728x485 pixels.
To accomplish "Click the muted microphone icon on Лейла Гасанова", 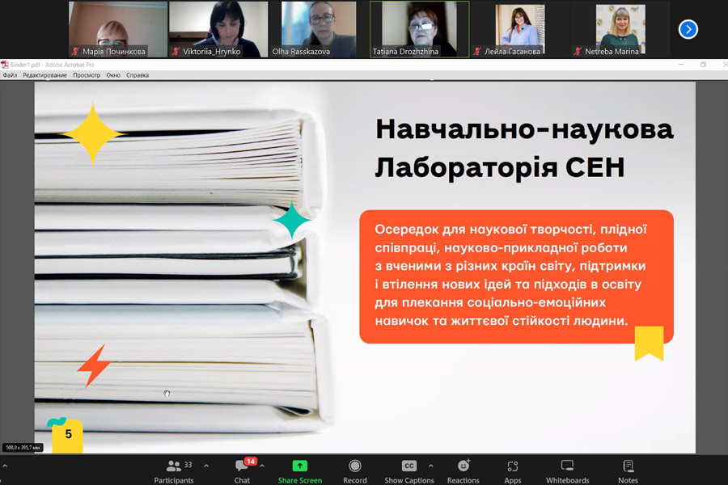I will pyautogui.click(x=477, y=52).
